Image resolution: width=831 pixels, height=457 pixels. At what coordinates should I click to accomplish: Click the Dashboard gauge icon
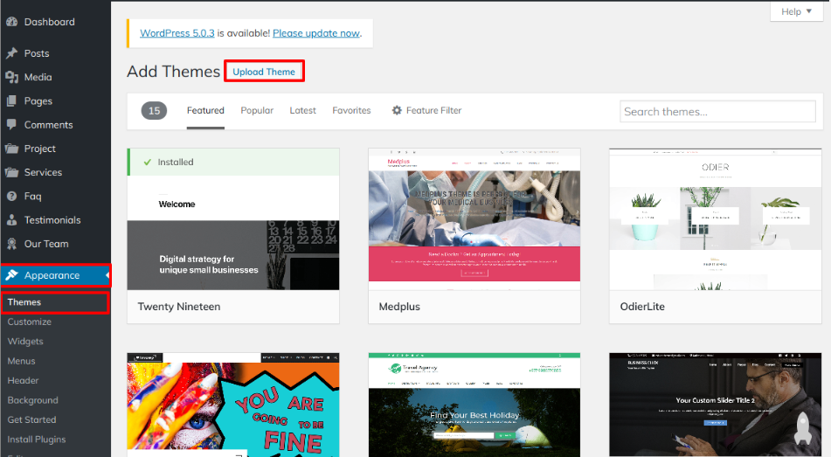(x=11, y=22)
